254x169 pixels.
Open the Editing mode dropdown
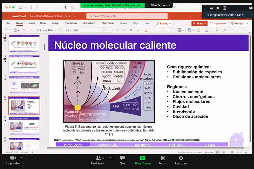[x=164, y=23]
